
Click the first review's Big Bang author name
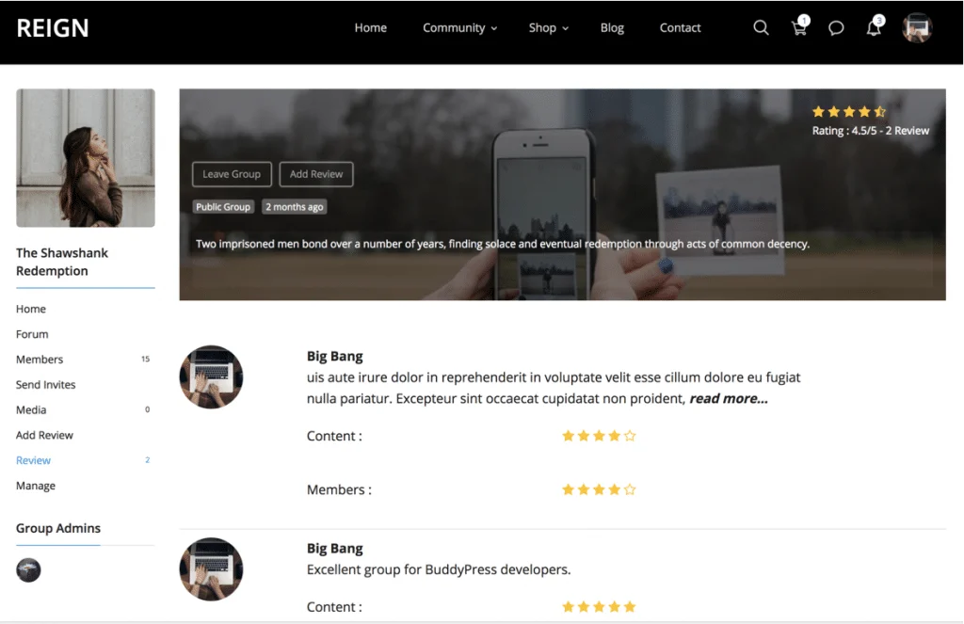coord(334,356)
